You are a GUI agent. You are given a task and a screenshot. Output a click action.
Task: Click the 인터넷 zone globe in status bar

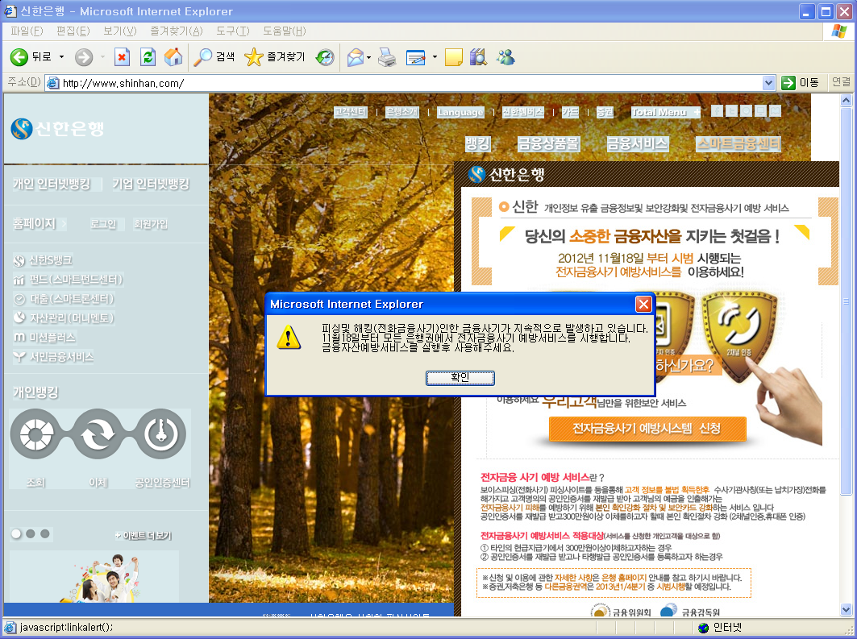coord(704,628)
